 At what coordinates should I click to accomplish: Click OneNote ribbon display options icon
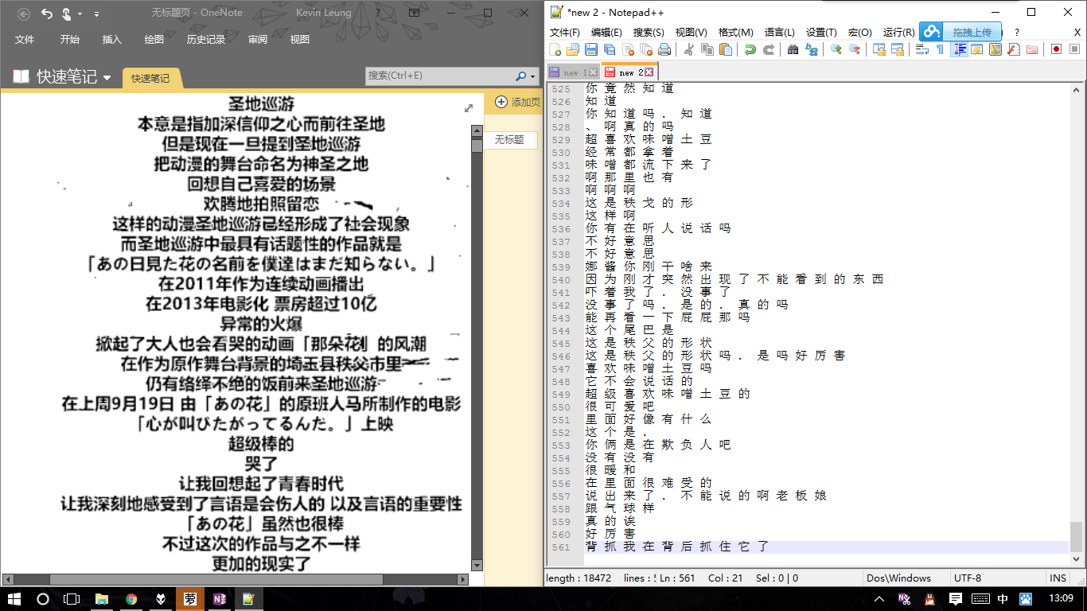tap(415, 14)
